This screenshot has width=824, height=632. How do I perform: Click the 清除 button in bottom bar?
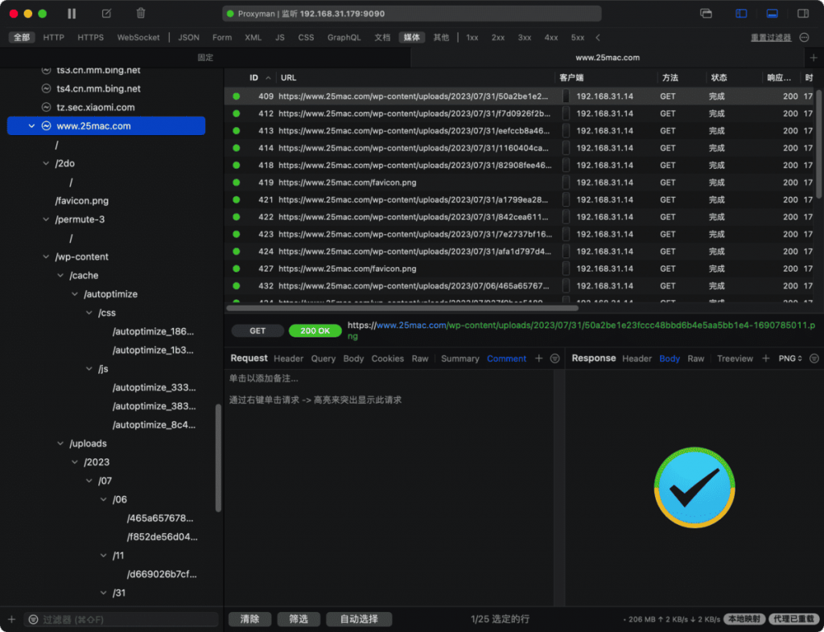[249, 619]
